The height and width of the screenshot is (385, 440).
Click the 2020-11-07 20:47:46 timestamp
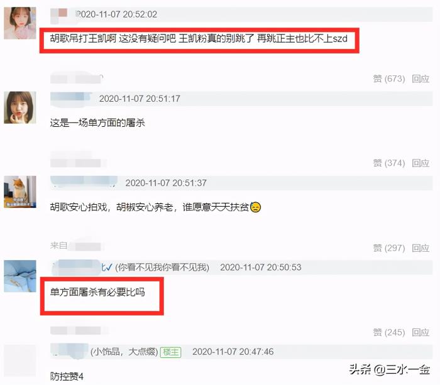233,352
